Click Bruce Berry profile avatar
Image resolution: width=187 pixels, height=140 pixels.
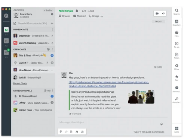(x=16, y=16)
